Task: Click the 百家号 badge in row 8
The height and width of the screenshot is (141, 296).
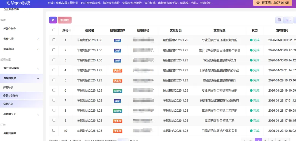Action: pos(117,111)
